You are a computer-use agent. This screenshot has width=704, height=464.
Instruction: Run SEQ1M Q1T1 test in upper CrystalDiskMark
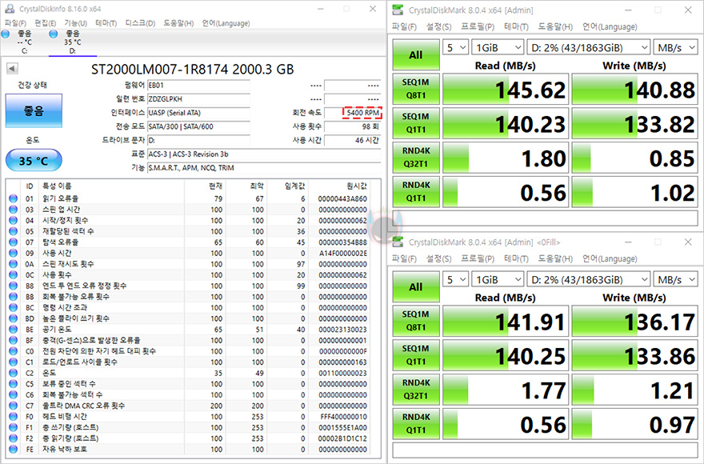(416, 122)
